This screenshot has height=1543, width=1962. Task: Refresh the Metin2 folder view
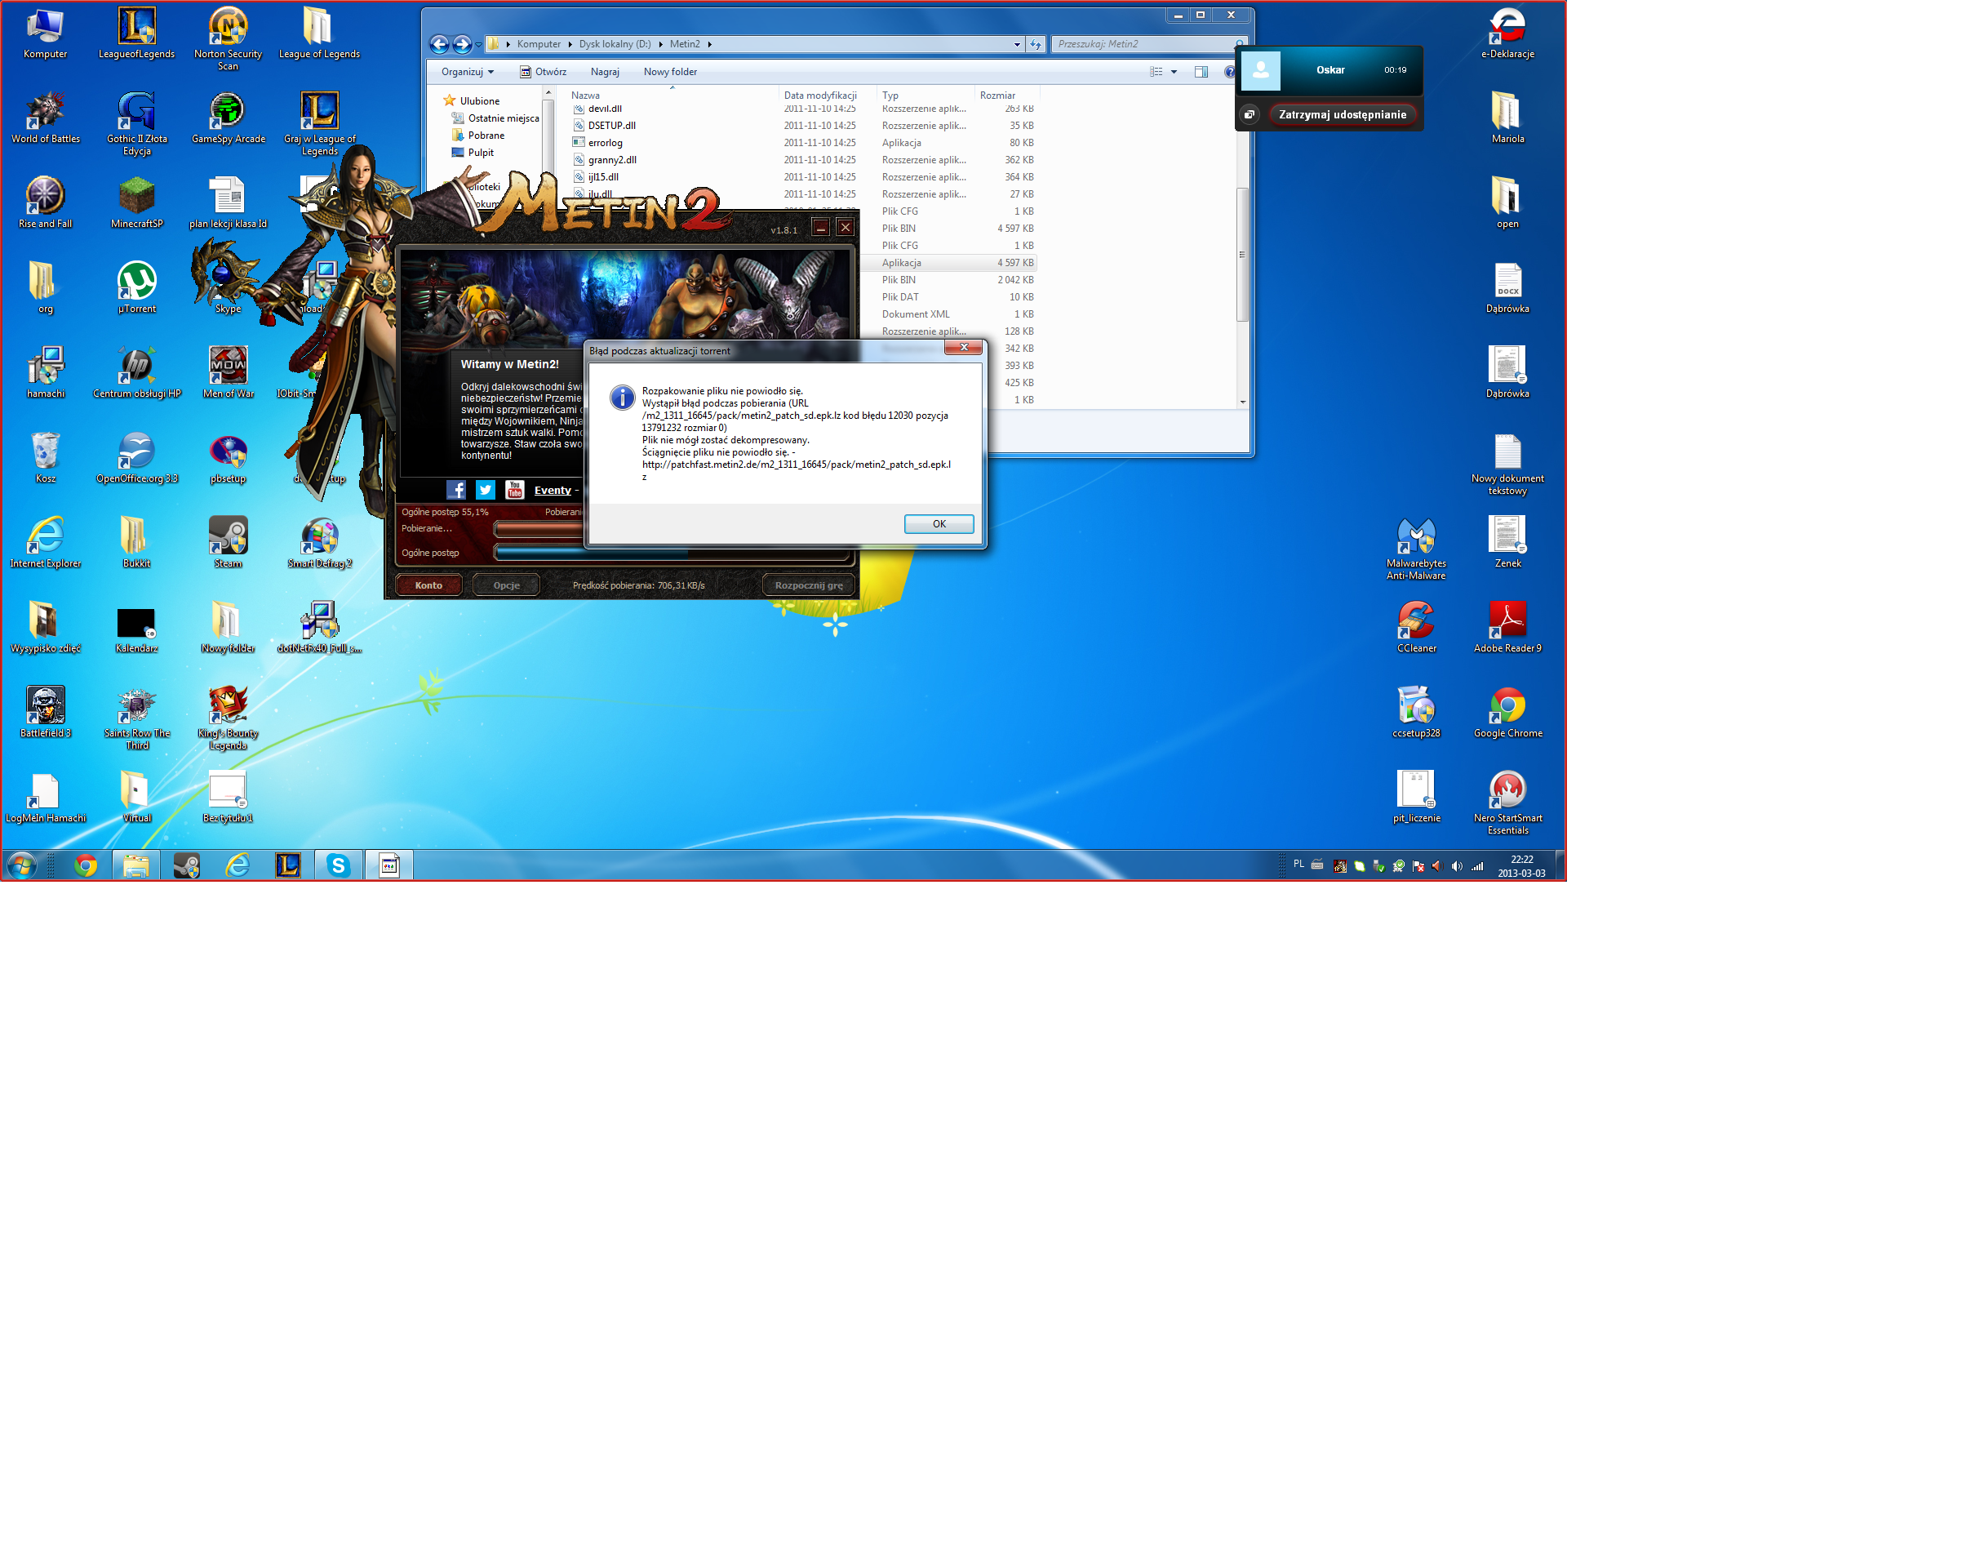pyautogui.click(x=1036, y=44)
